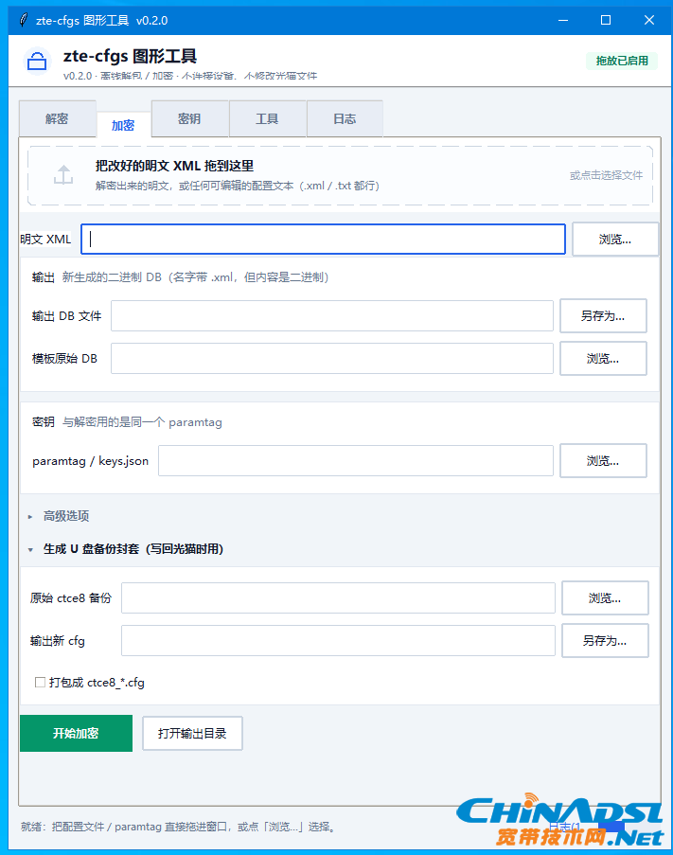Focus the 输出 DB 文件 input field
The image size is (673, 855).
click(x=332, y=315)
